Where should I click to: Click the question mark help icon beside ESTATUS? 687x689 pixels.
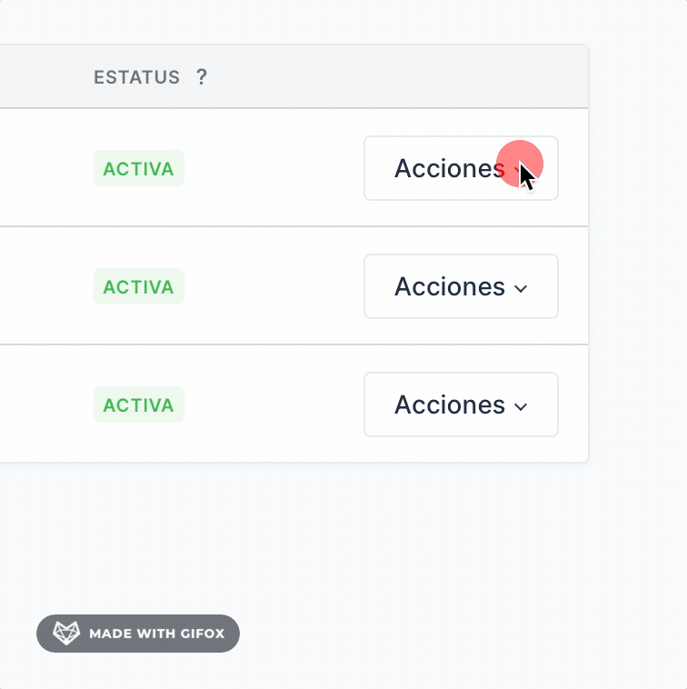[202, 77]
